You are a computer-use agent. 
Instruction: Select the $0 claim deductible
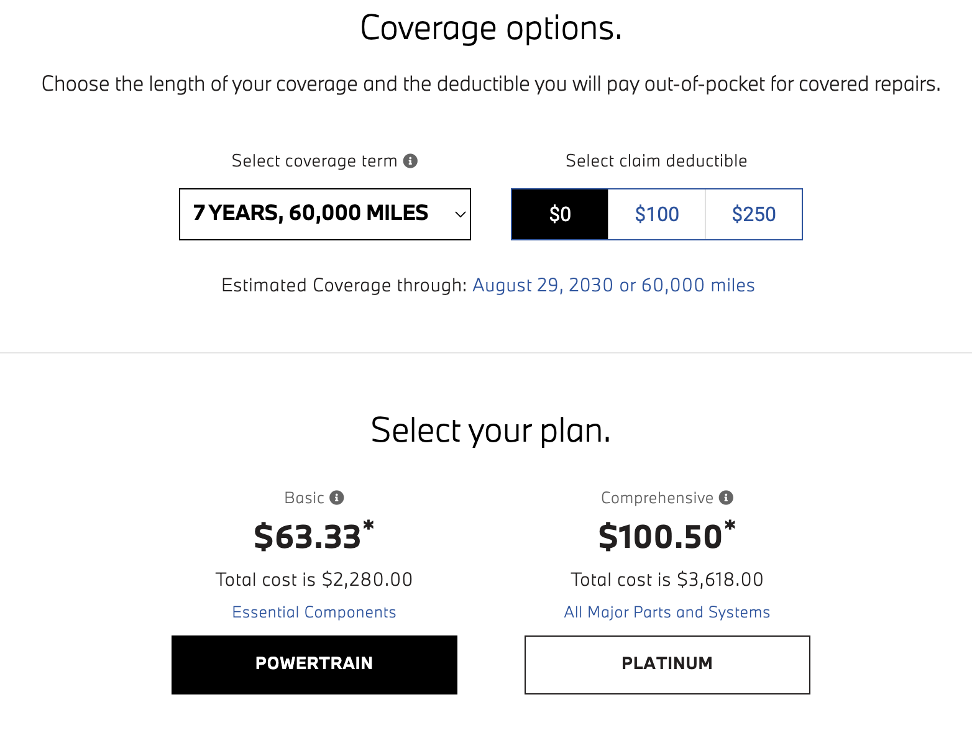[560, 214]
